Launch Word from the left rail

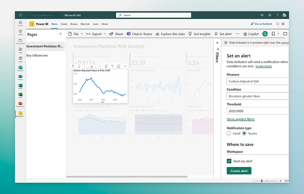20,86
